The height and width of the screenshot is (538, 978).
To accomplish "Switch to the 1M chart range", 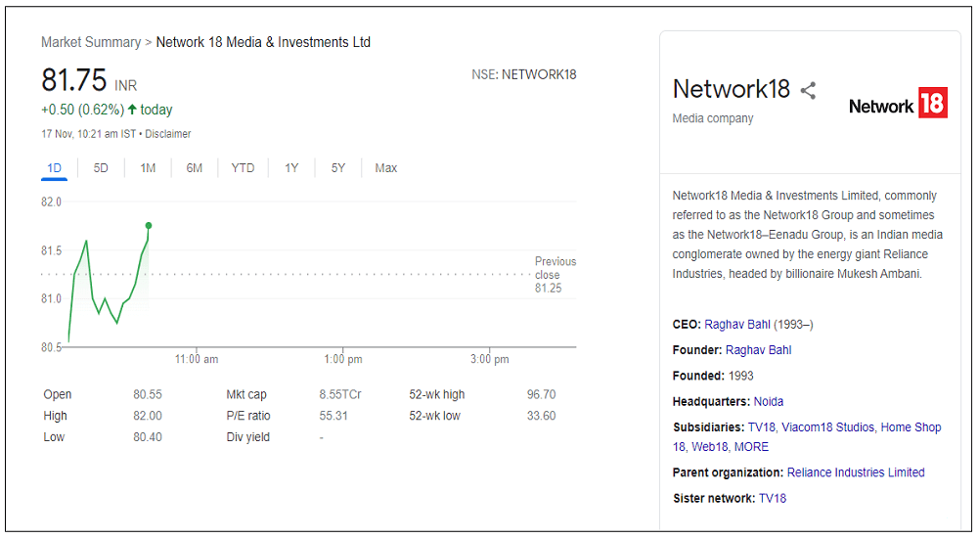I will 148,168.
